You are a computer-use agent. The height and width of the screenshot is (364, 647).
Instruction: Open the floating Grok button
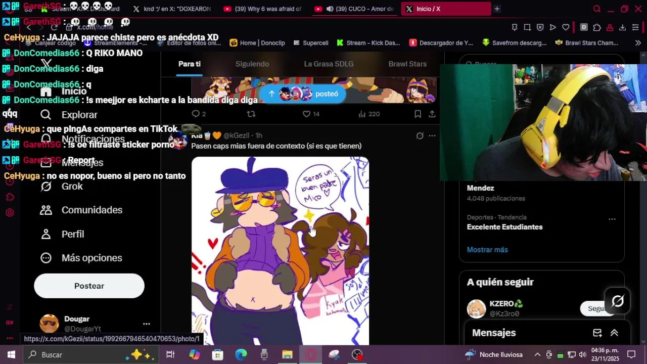(618, 301)
